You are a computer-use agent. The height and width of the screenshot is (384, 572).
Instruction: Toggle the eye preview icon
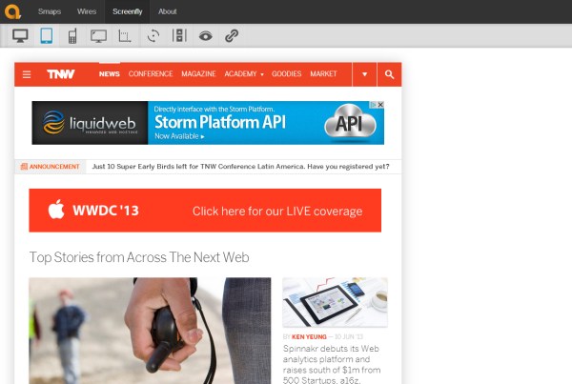tap(206, 36)
